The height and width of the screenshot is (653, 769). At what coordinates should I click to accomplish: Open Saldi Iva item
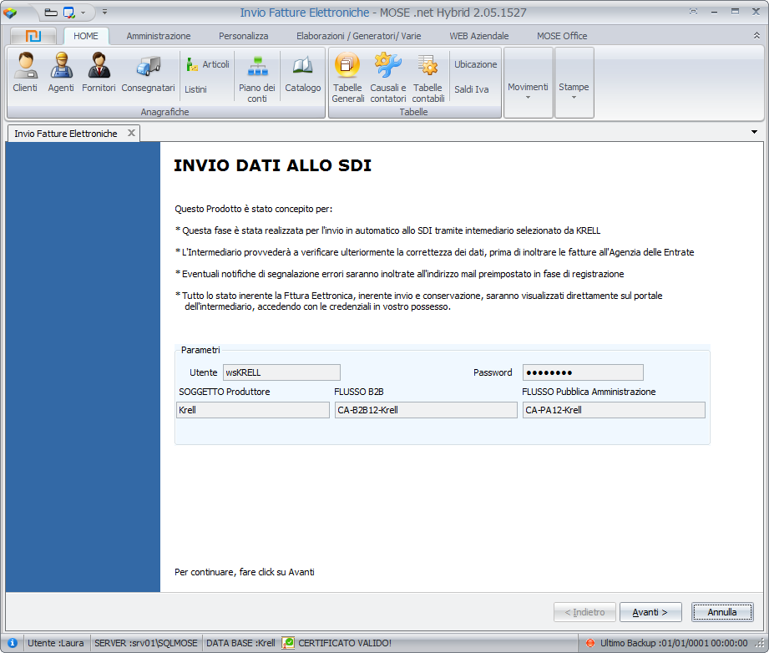click(471, 89)
